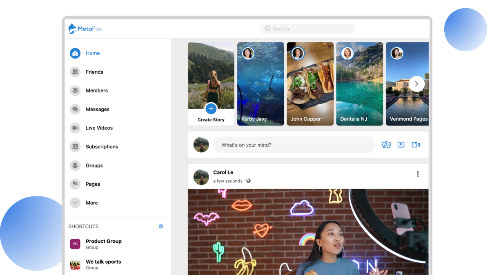Screen dimensions: 490x275
Task: Open shortcuts settings gear icon
Action: [x=161, y=227]
